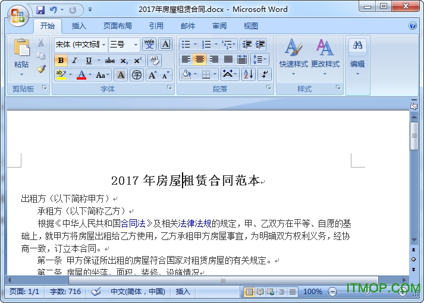
Task: Apply paragraph borders icon
Action: [206, 74]
